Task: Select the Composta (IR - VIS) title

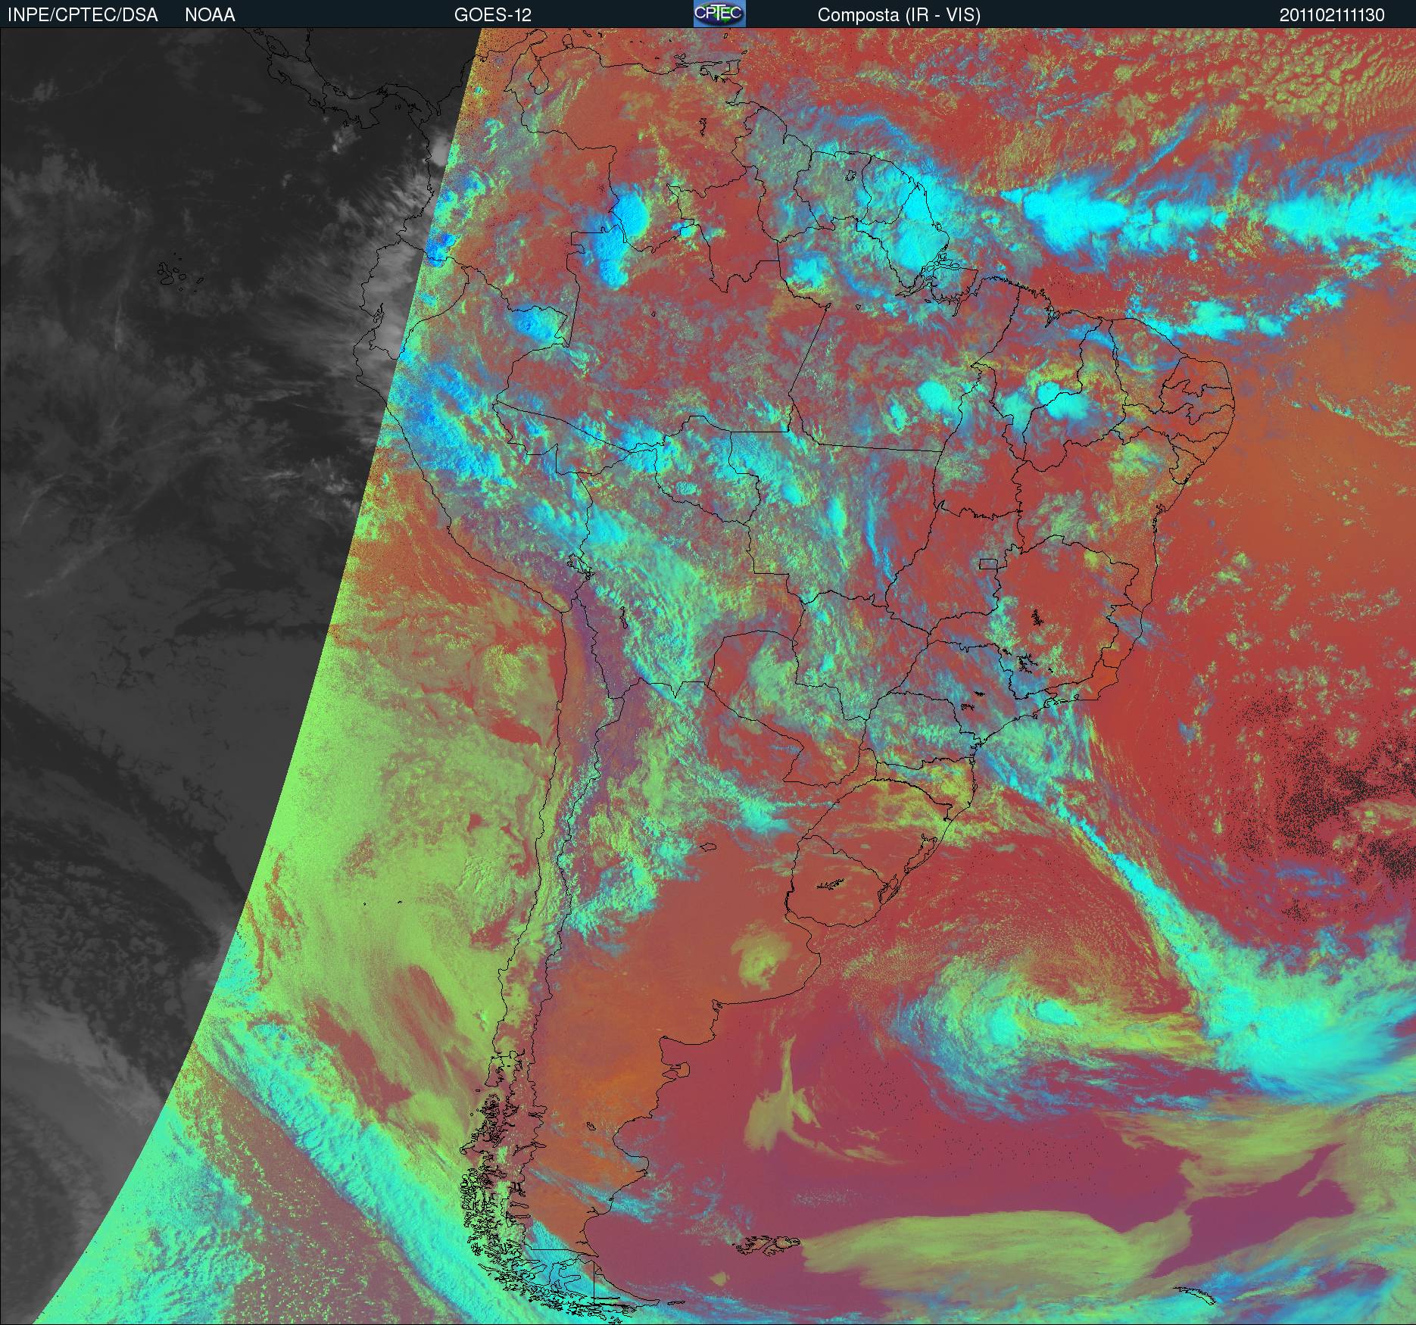Action: tap(899, 15)
